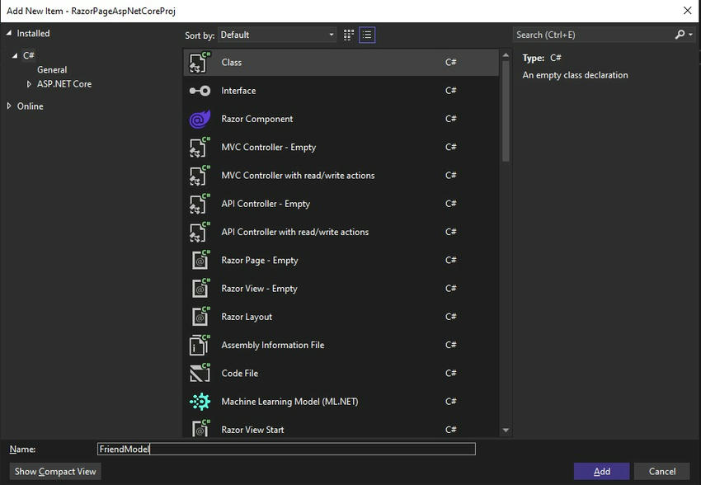Switch to medium icons view

click(348, 35)
